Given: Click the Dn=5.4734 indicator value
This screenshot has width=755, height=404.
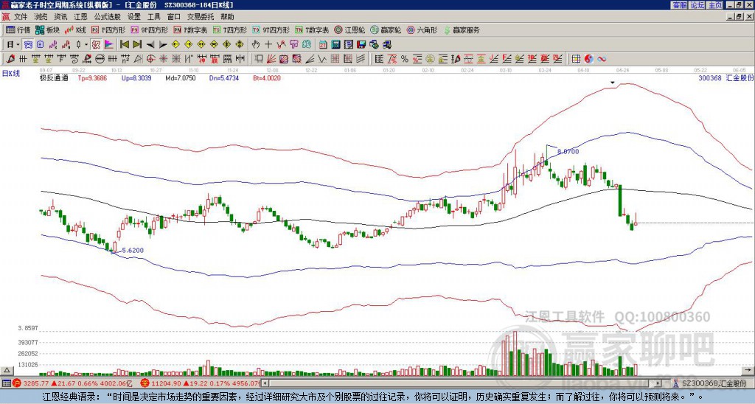Looking at the screenshot, I should (x=224, y=77).
